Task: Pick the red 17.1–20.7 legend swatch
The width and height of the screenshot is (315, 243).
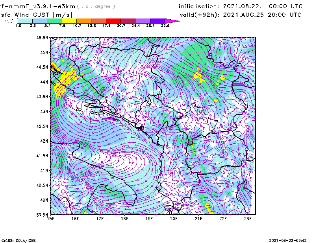Action: [x=113, y=21]
